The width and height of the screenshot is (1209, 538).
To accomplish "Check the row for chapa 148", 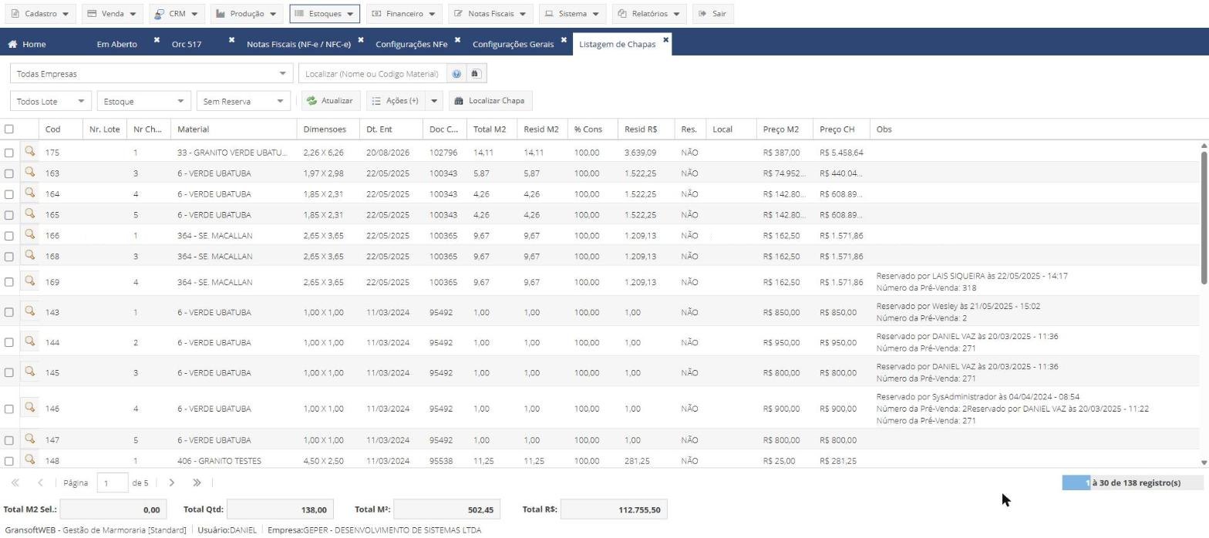I will pos(9,461).
